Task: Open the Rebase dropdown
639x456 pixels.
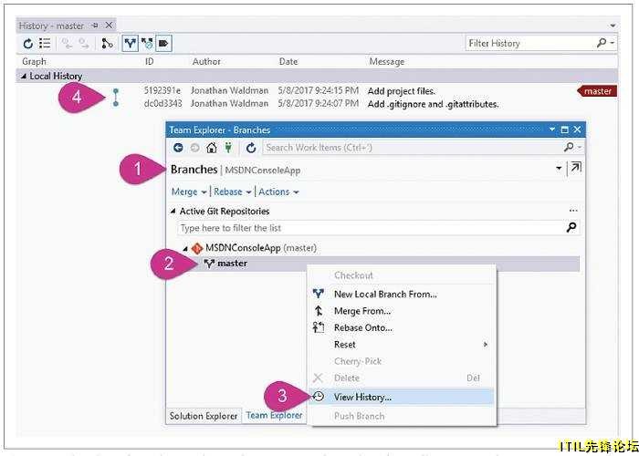Action: 232,192
